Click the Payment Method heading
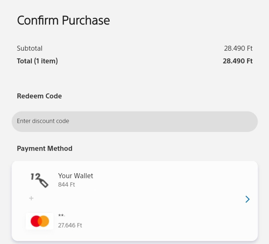 pyautogui.click(x=44, y=148)
